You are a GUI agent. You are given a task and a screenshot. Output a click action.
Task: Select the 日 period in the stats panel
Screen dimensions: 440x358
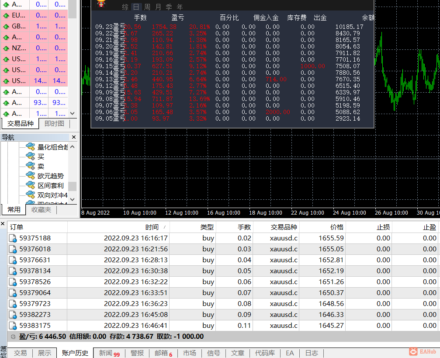136,7
